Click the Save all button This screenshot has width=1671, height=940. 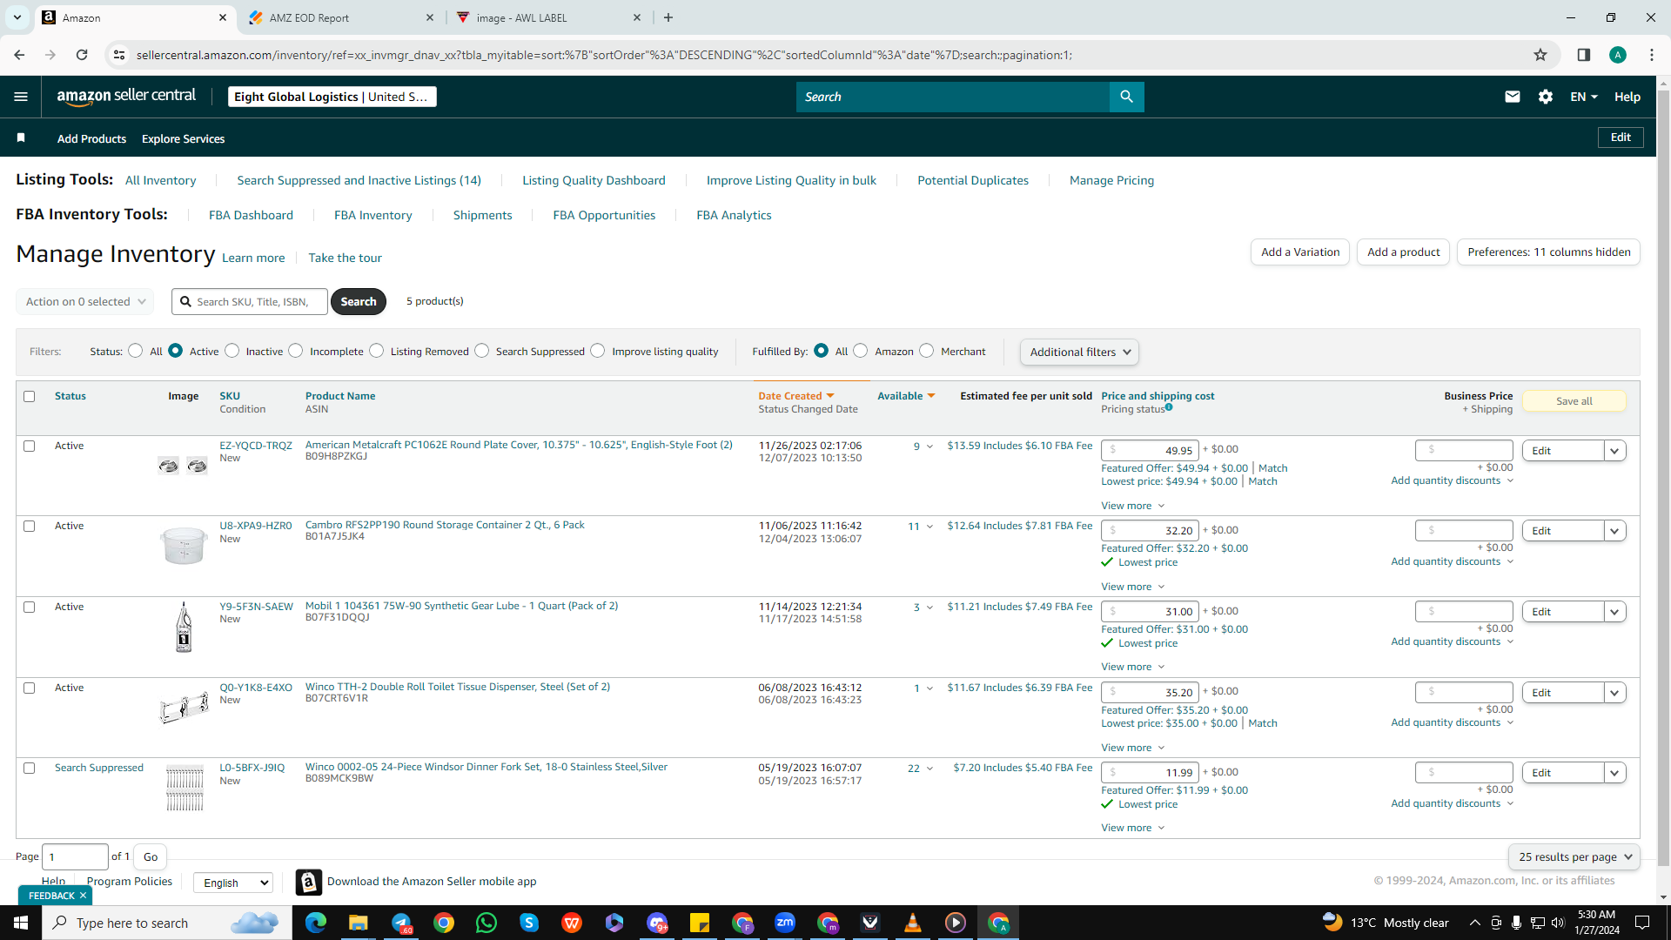point(1574,401)
